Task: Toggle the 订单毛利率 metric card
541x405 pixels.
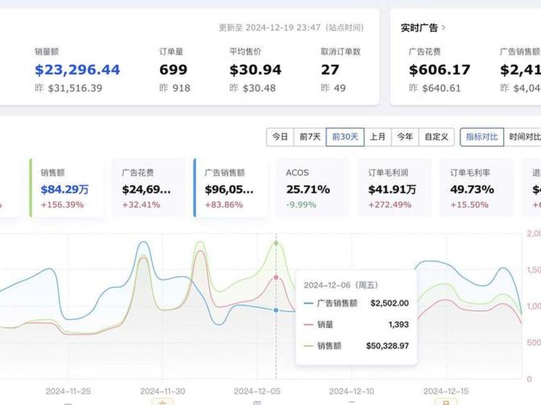Action: (476, 188)
